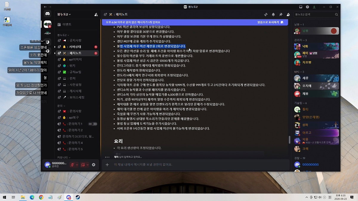Open the api복구 channel
This screenshot has height=201, width=358.
(x=77, y=117)
